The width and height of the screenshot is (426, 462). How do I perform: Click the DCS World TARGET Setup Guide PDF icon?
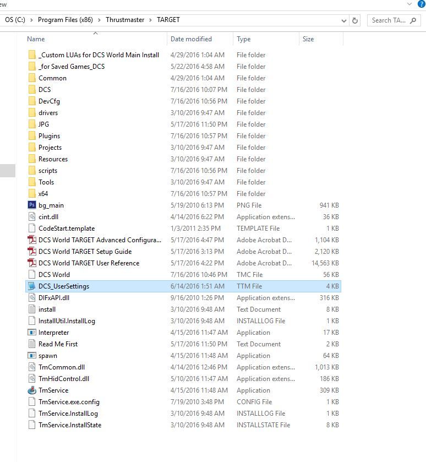click(32, 252)
